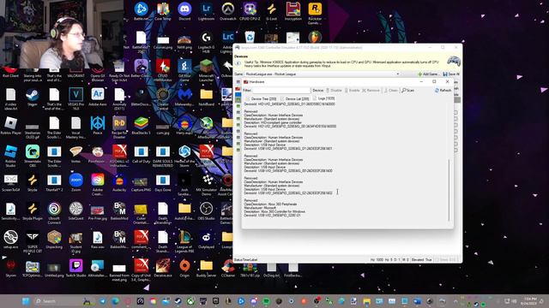Switch to the Device List [200] tab
The width and height of the screenshot is (549, 308).
[294, 99]
